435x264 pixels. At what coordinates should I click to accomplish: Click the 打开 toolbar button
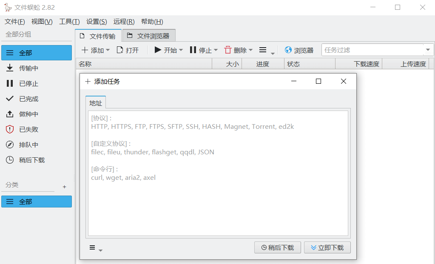(x=128, y=50)
